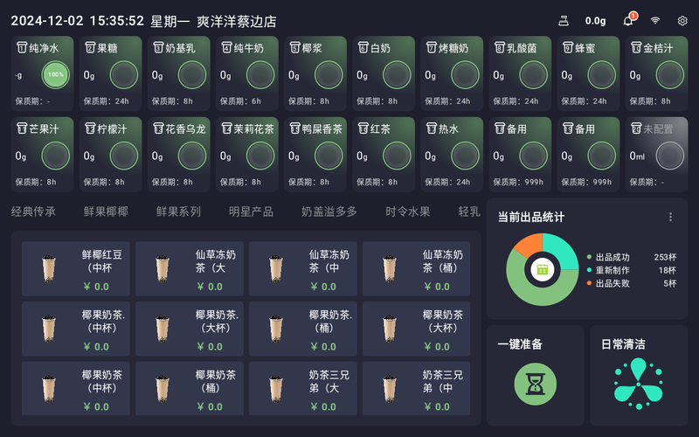
Task: Select the 鲜椰红豆（中杯 drink
Action: pos(76,269)
